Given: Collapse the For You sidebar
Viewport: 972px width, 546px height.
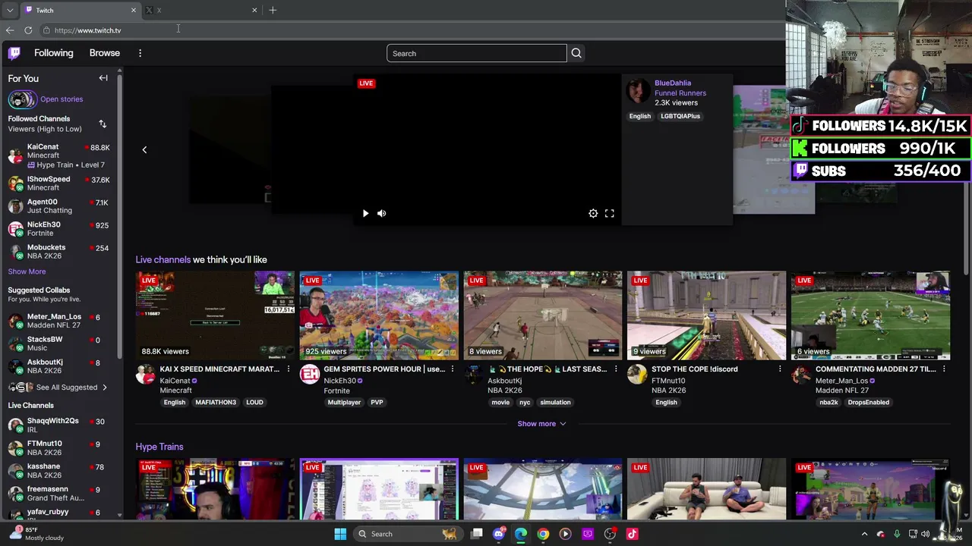Looking at the screenshot, I should (103, 78).
